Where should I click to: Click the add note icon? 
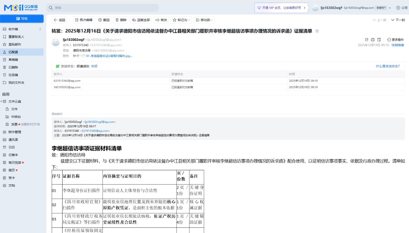(x=379, y=40)
